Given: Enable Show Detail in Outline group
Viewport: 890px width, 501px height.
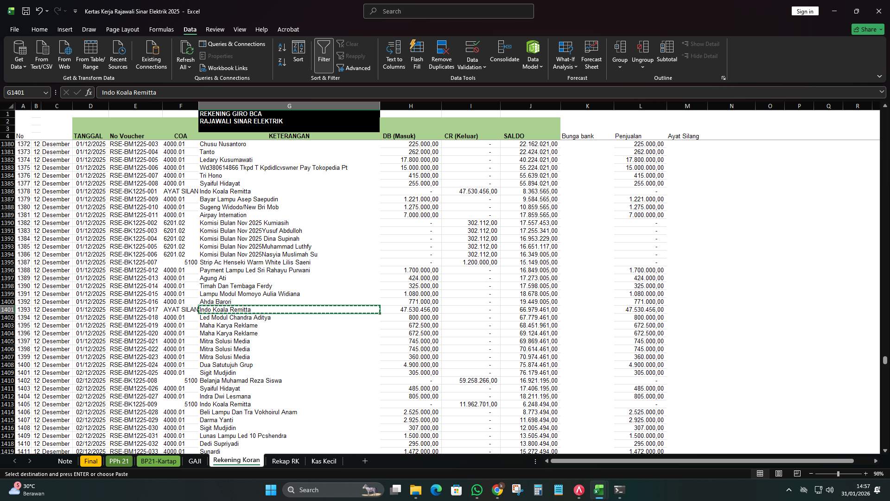Looking at the screenshot, I should click(701, 44).
